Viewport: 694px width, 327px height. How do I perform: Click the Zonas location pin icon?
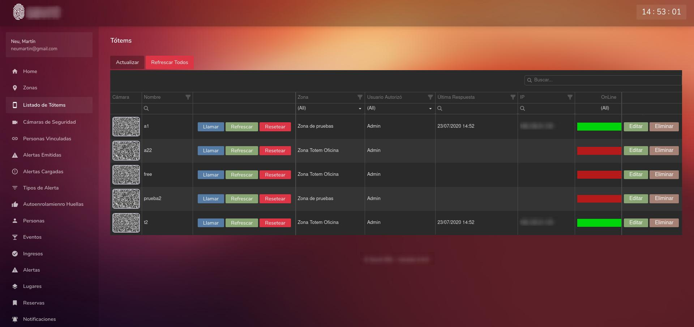(x=15, y=88)
